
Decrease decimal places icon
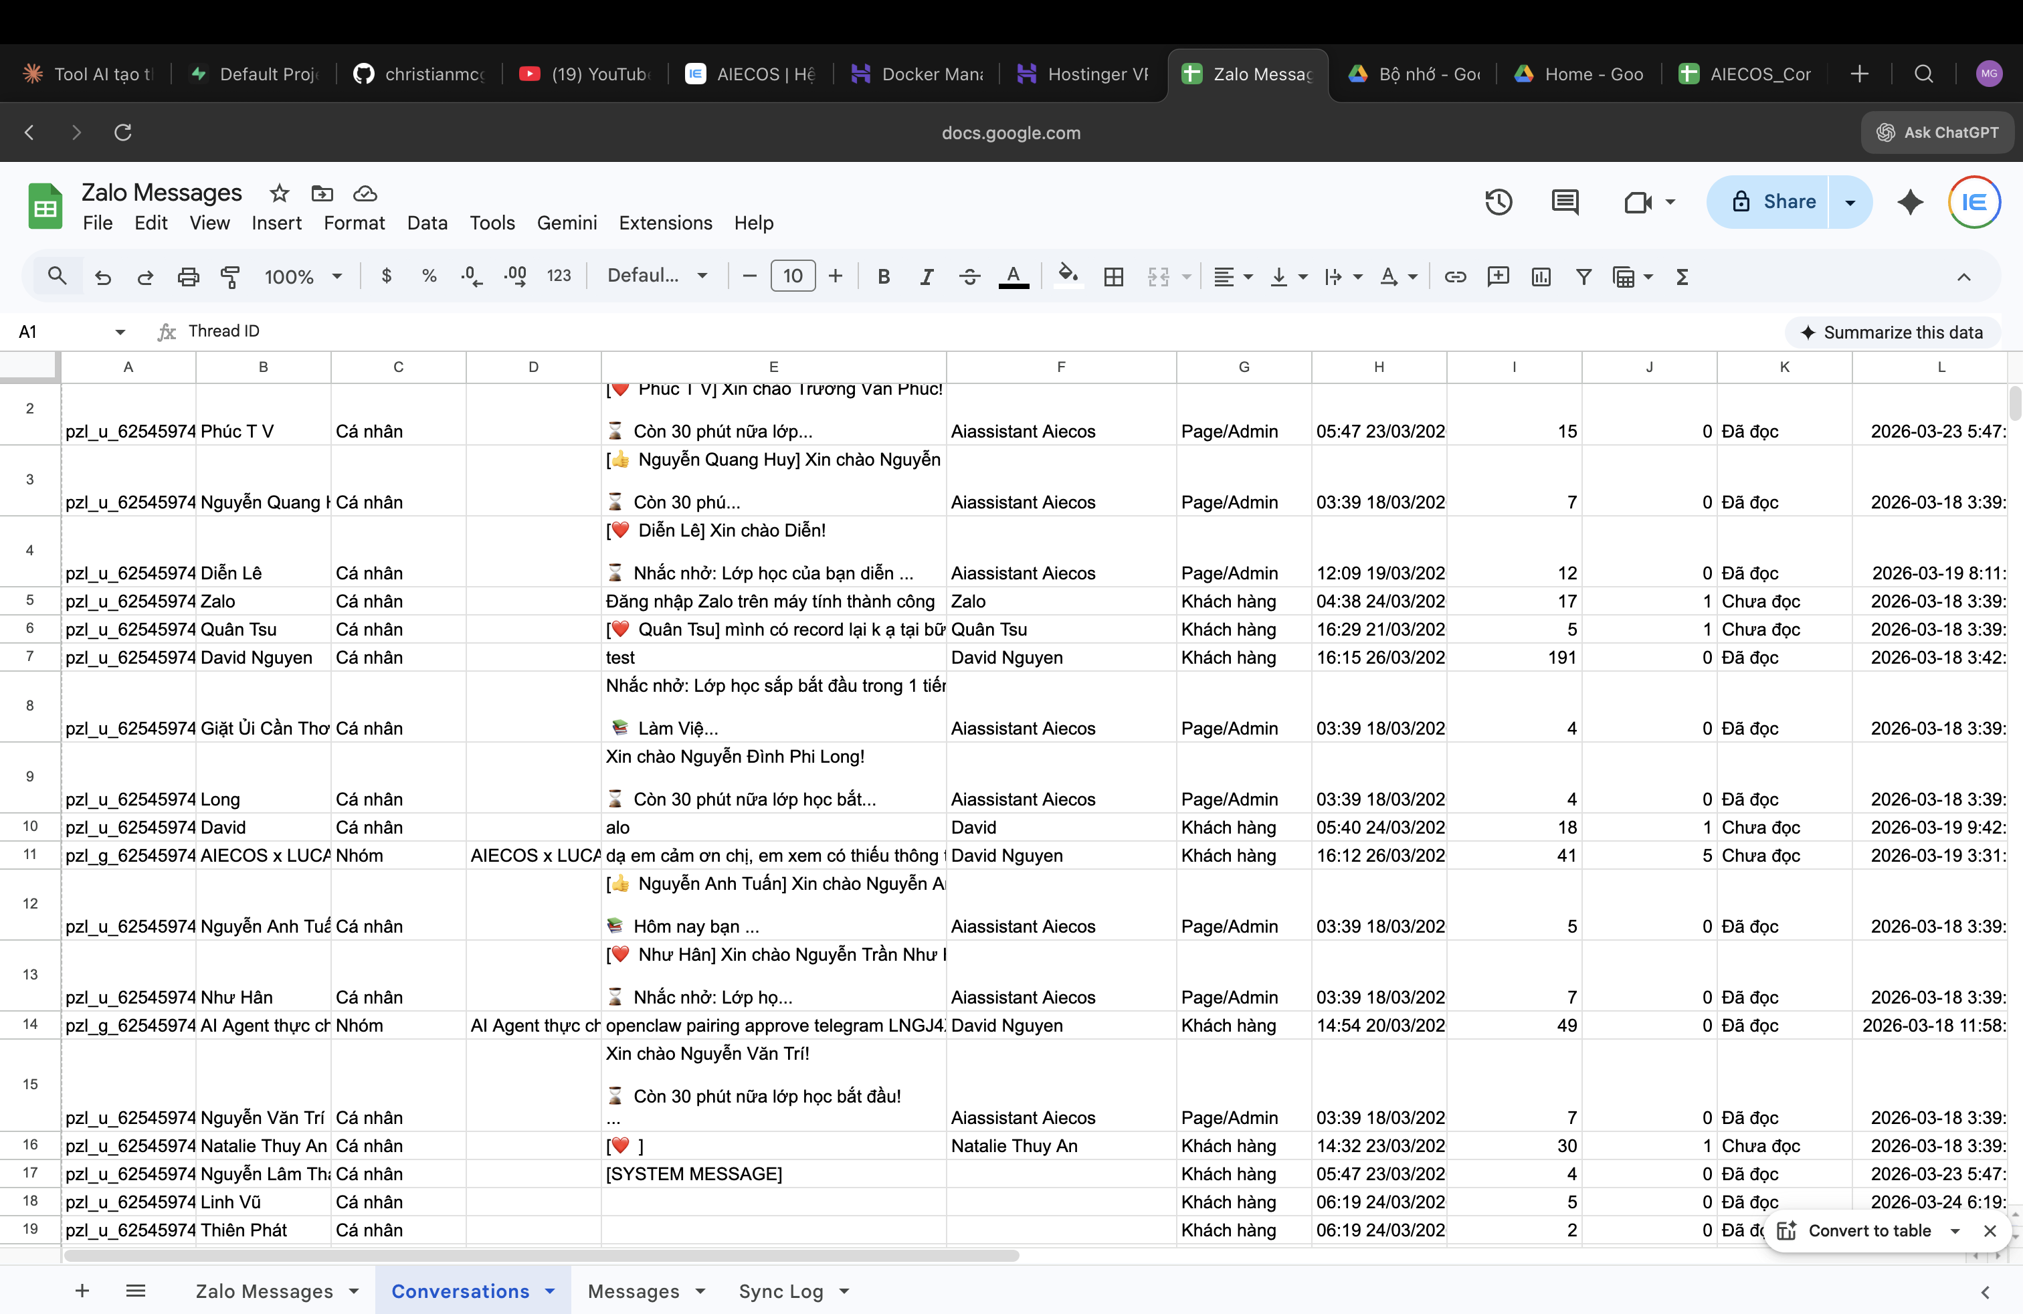coord(472,276)
